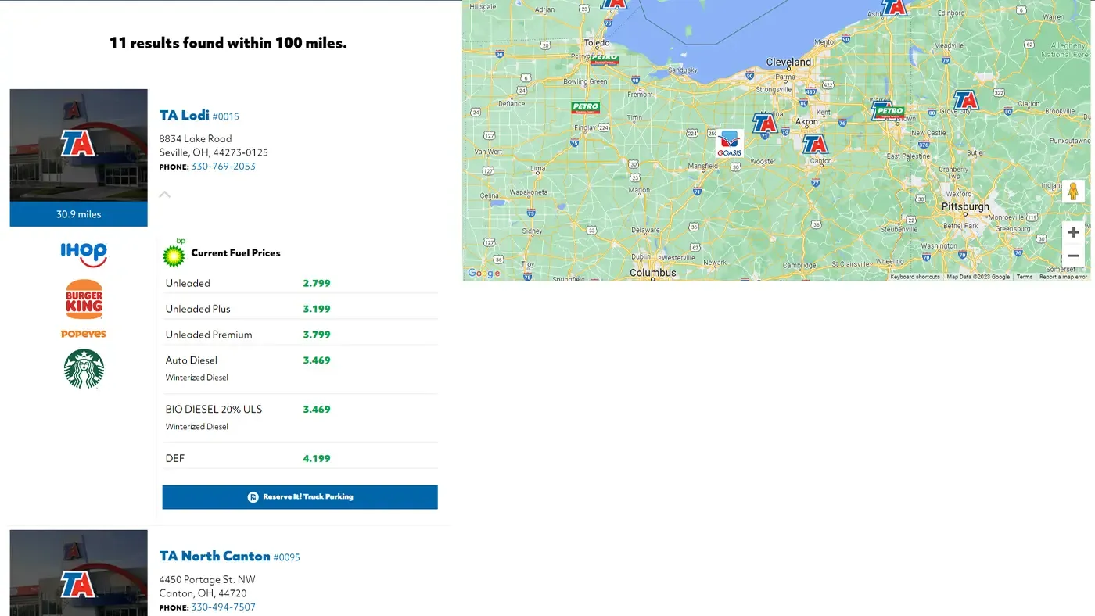Click the 11 results found heading
This screenshot has width=1095, height=616.
228,43
